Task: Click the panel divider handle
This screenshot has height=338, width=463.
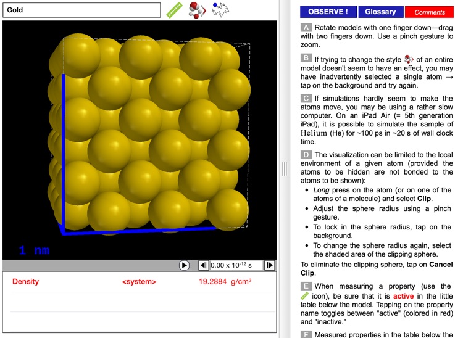Action: pyautogui.click(x=285, y=169)
